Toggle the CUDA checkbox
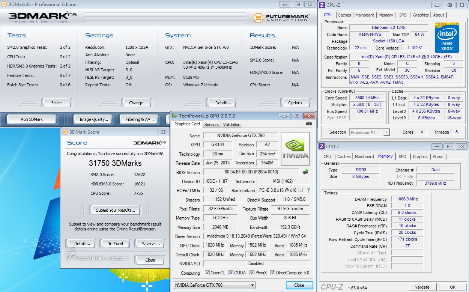This screenshot has width=469, height=292. 231,273
